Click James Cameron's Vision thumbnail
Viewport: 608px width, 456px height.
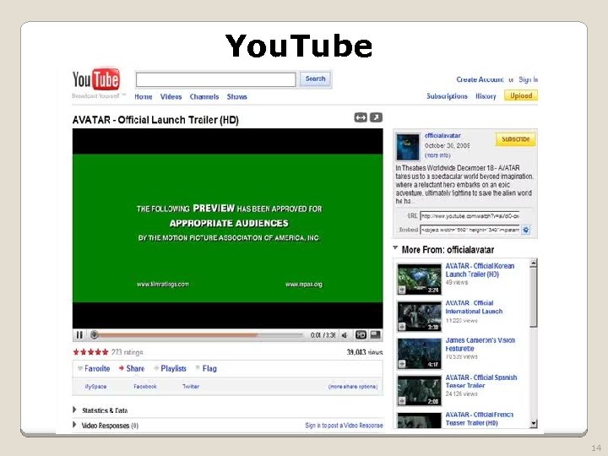[420, 354]
